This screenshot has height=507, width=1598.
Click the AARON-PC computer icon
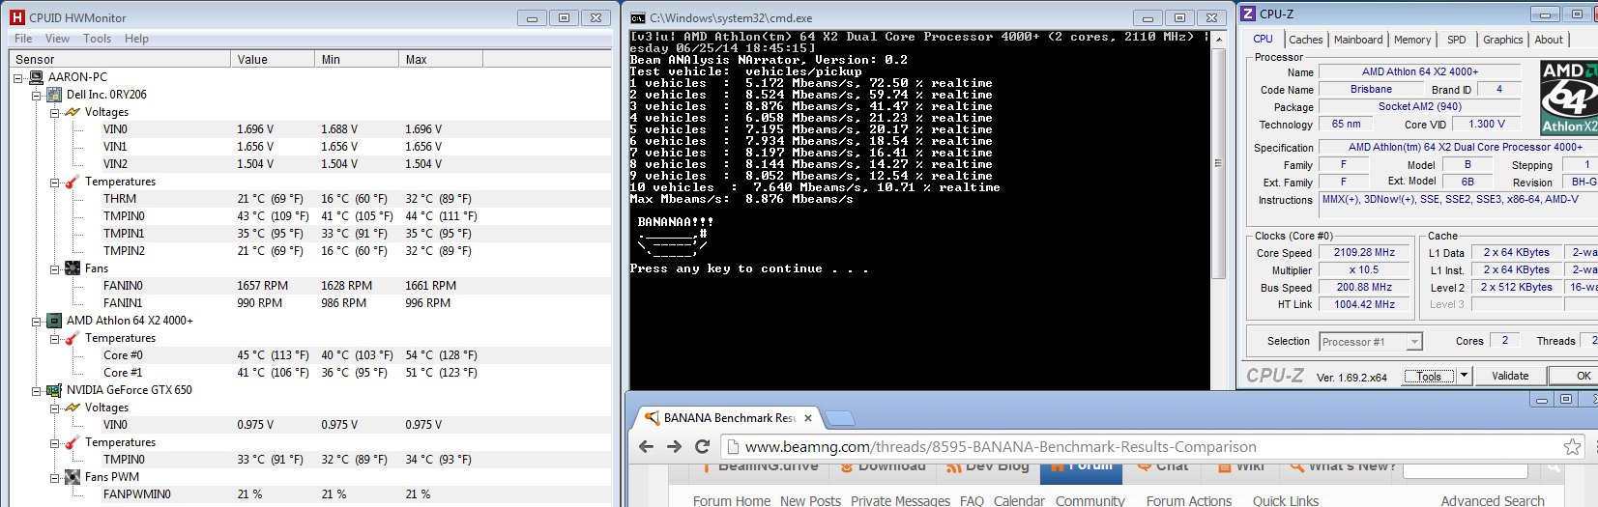(x=36, y=77)
